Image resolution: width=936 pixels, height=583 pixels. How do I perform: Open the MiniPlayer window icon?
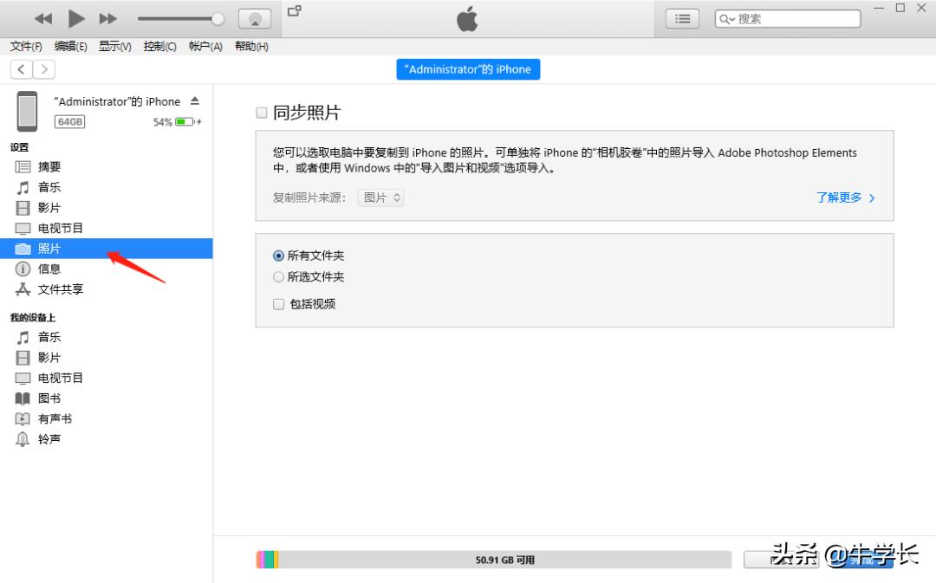point(293,12)
